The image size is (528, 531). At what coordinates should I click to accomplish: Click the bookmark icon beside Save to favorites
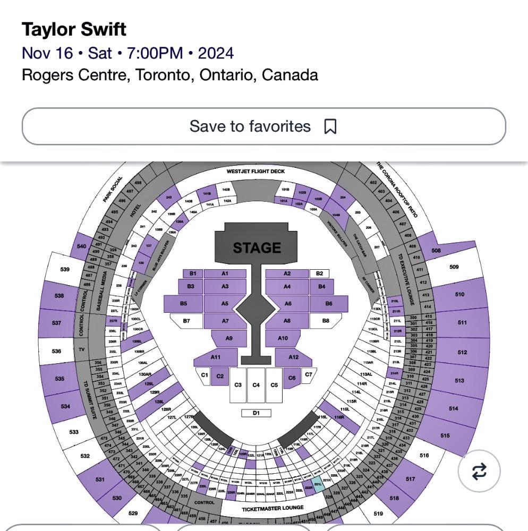[x=330, y=127]
